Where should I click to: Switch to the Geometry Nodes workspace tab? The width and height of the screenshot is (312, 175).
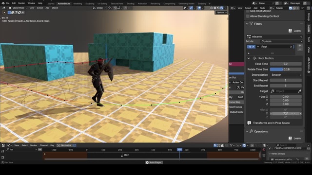coord(186,3)
